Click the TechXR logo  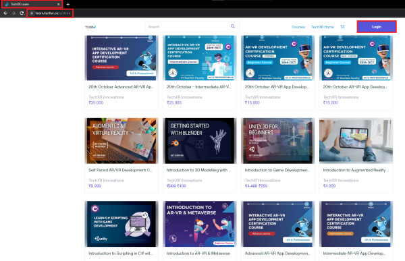point(90,26)
